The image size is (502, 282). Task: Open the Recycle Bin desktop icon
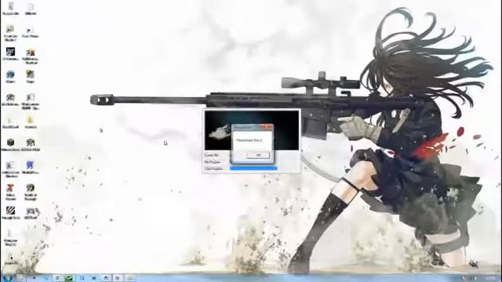pos(10,9)
